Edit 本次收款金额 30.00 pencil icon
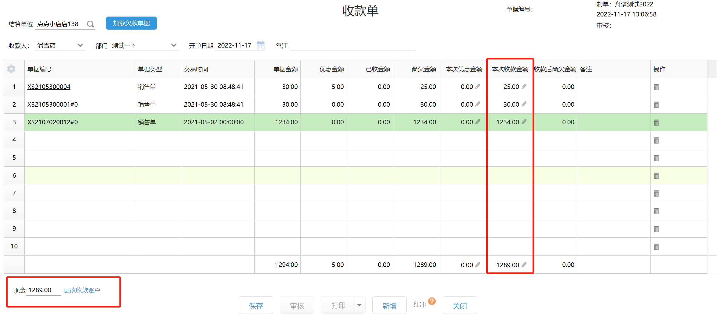719x334 pixels. (x=524, y=104)
